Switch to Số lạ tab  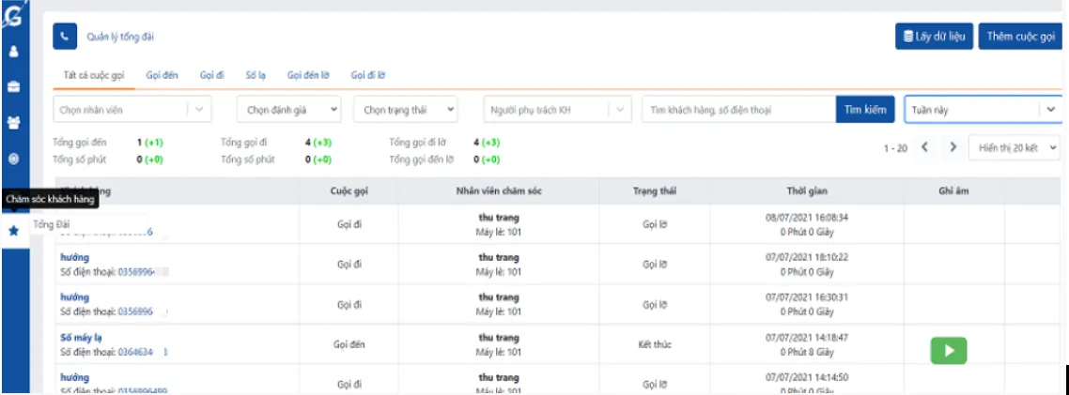(256, 75)
